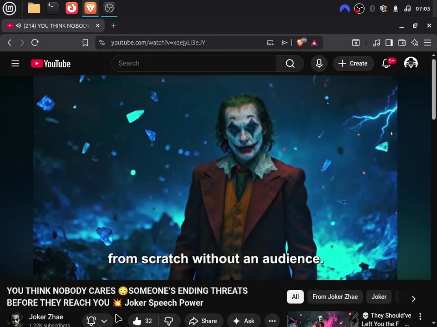Bookmark this page
The image size is (437, 327).
click(85, 43)
